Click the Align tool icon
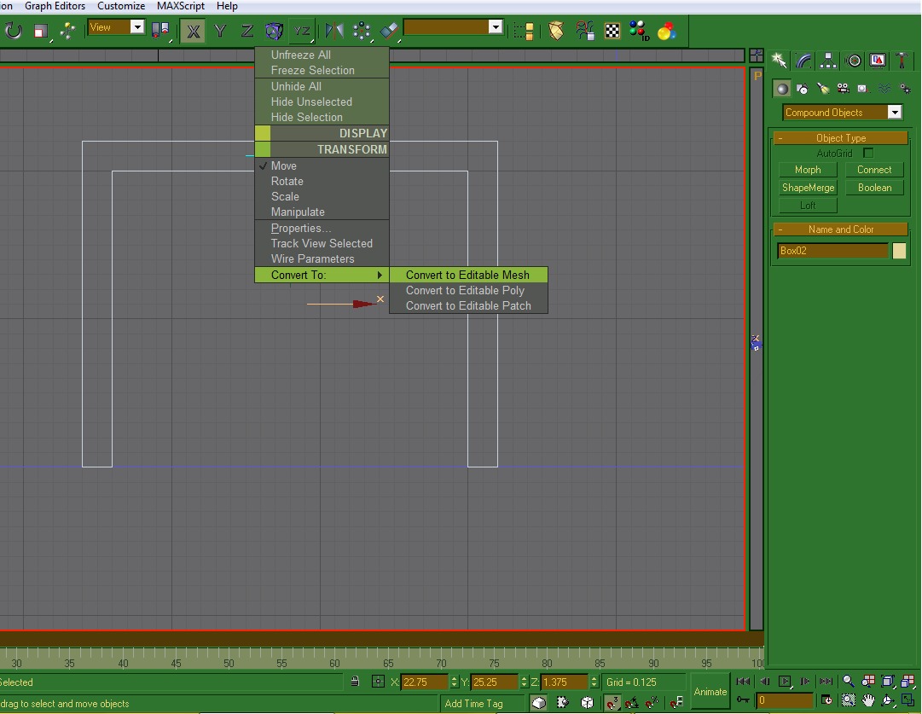 click(x=389, y=31)
